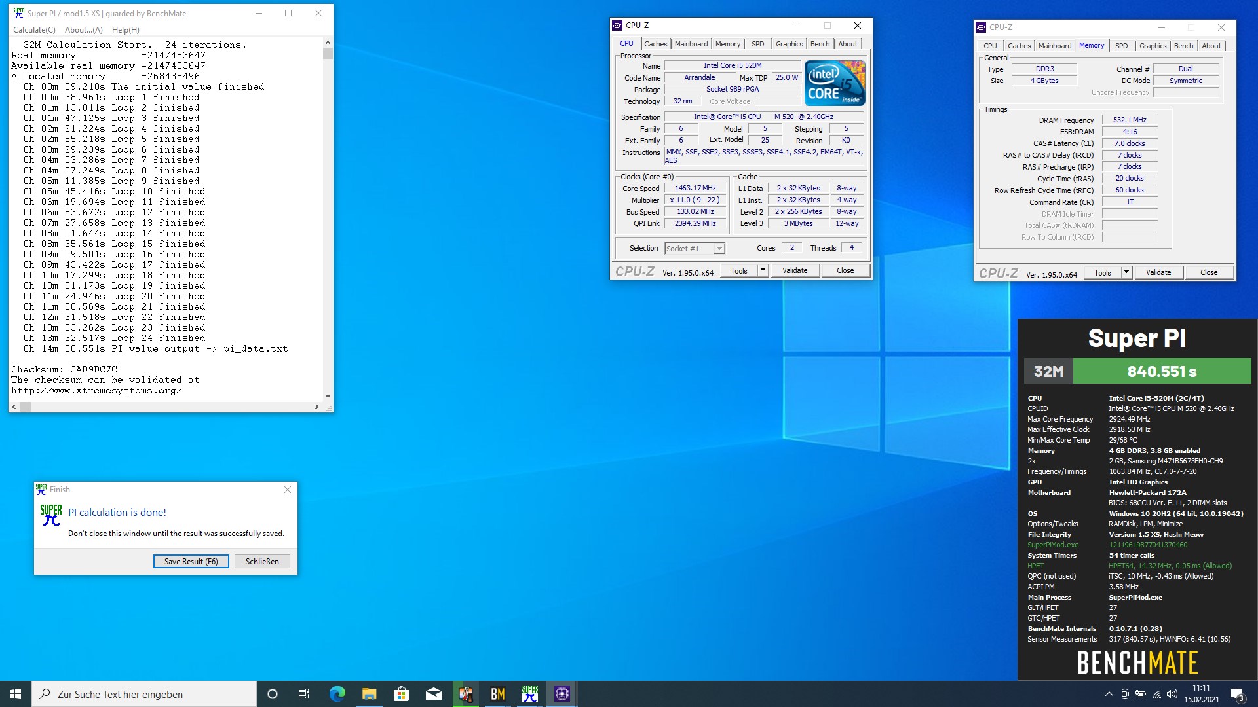Open the Help(H) menu in Super PI

pos(125,30)
